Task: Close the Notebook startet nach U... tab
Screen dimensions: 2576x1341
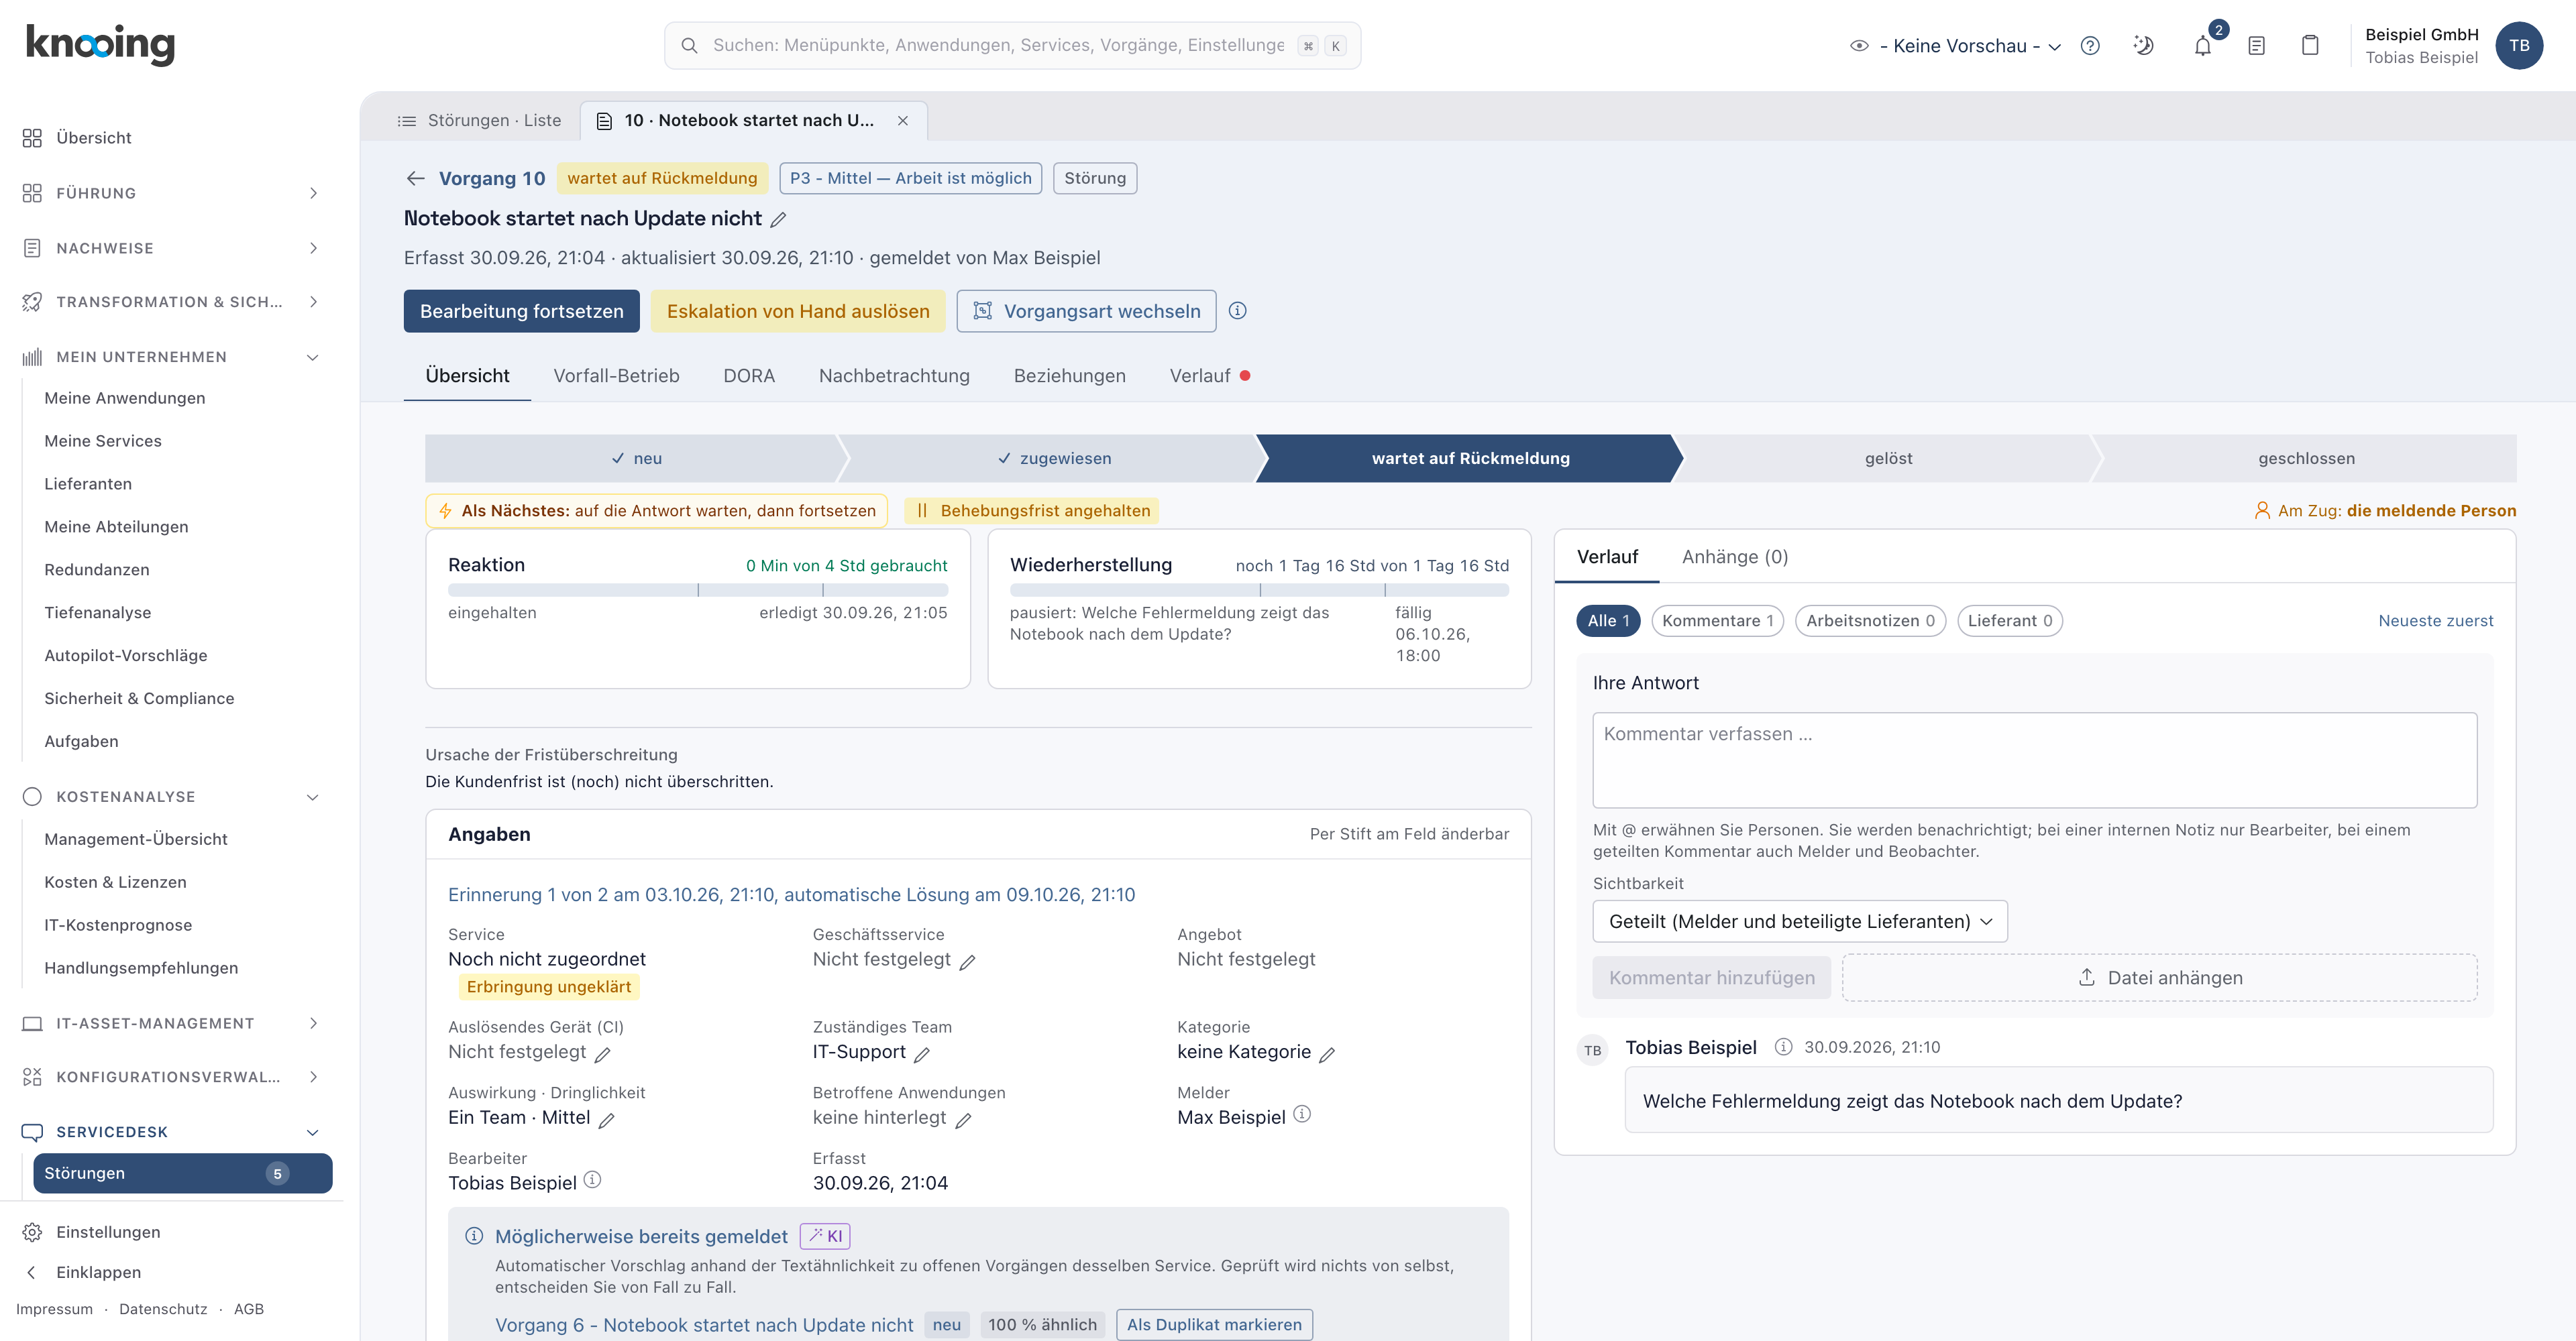Action: [x=903, y=121]
